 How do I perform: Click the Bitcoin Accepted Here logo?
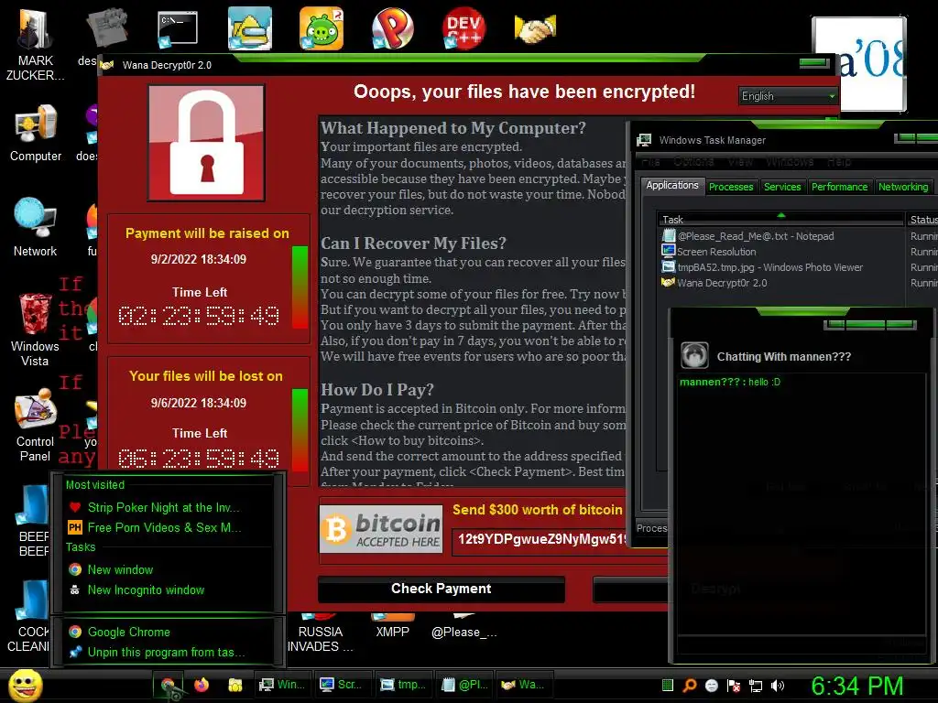coord(381,529)
